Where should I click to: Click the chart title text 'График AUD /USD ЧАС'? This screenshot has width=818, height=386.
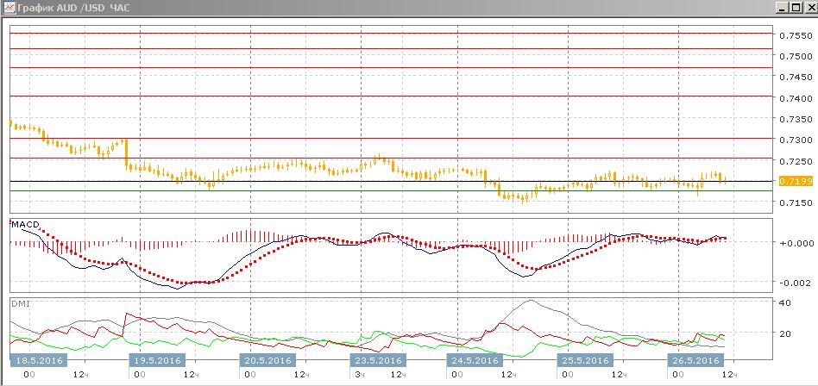coord(73,8)
